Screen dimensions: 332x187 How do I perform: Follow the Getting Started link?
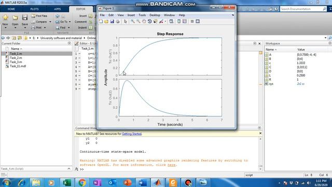(x=132, y=134)
